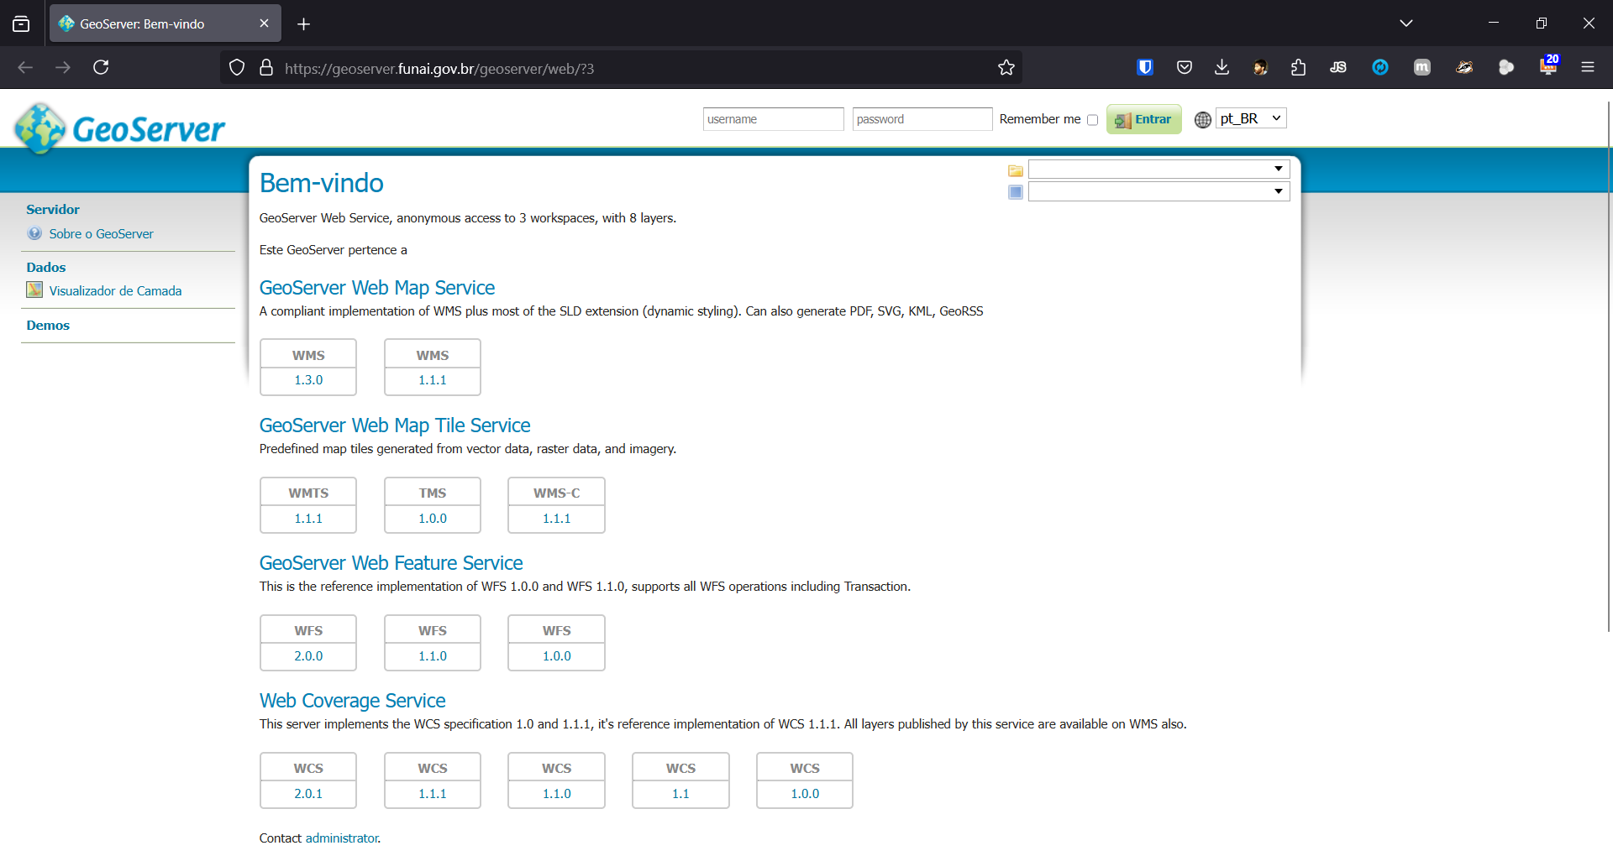Open Sobre o GeoServer in the sidebar
The height and width of the screenshot is (856, 1613).
(101, 234)
